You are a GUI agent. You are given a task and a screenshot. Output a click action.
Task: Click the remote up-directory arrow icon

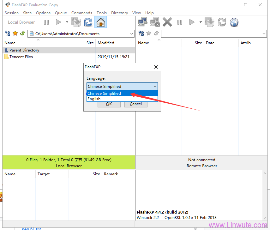coord(156,33)
